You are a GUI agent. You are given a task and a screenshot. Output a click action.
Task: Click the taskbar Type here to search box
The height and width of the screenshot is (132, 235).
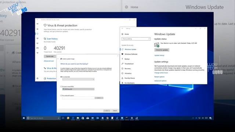(x=43, y=118)
